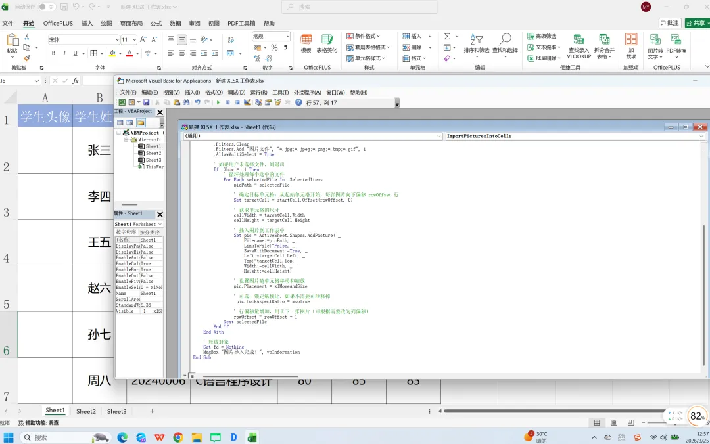Viewport: 710px width, 444px height.
Task: Switch to Page Break Preview view button
Action: pyautogui.click(x=630, y=423)
